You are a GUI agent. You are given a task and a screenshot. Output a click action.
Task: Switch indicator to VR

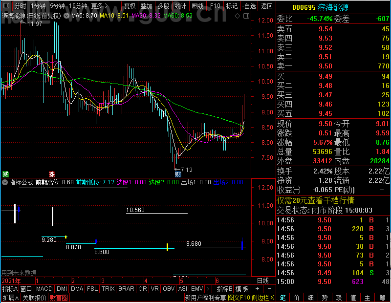coord(154,289)
